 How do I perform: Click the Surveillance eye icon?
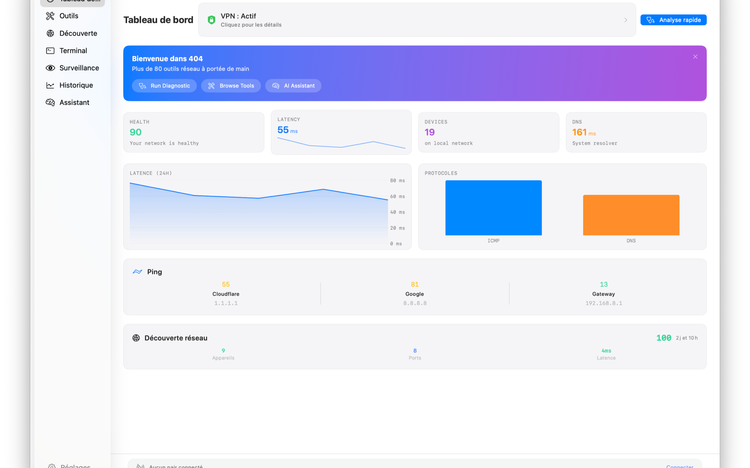point(50,68)
